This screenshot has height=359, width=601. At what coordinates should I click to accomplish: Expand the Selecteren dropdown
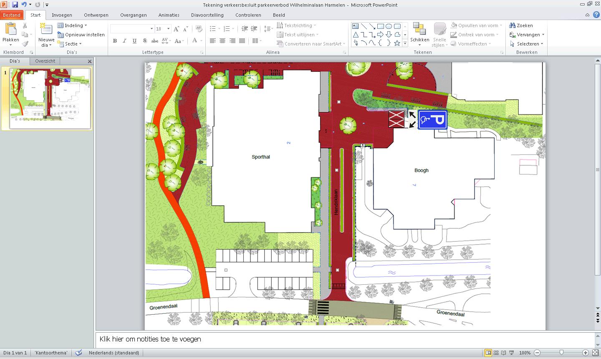coord(542,44)
